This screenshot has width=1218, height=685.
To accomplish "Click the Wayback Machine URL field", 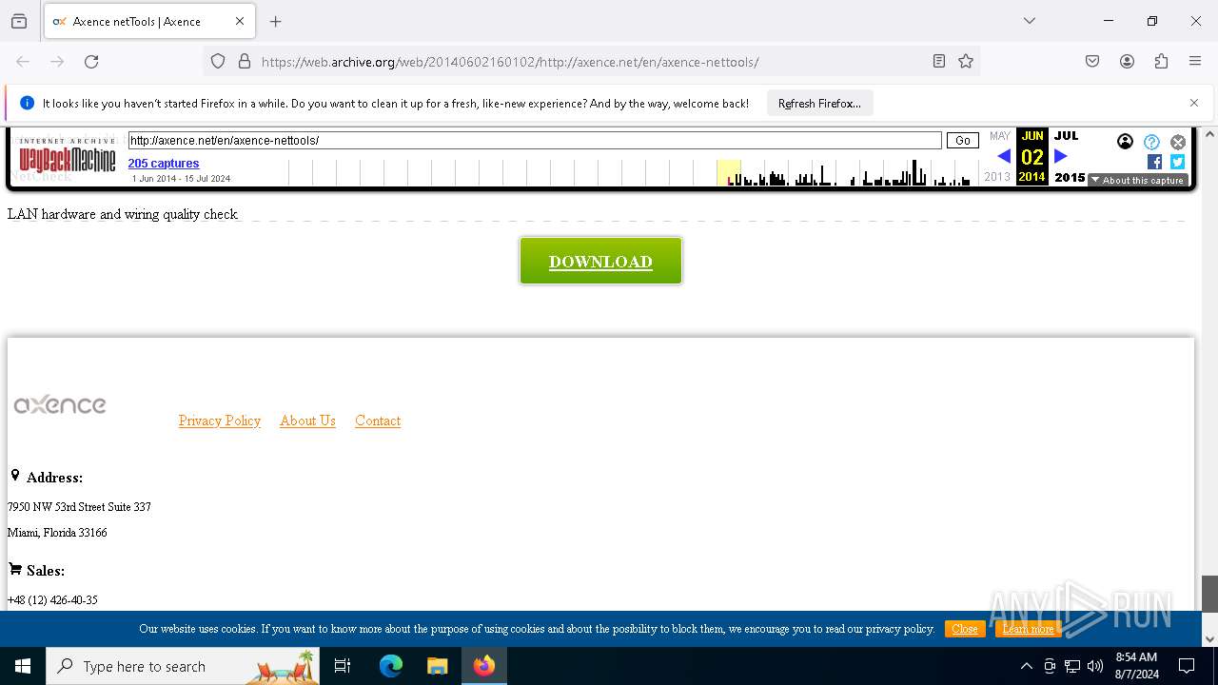I will click(x=535, y=141).
